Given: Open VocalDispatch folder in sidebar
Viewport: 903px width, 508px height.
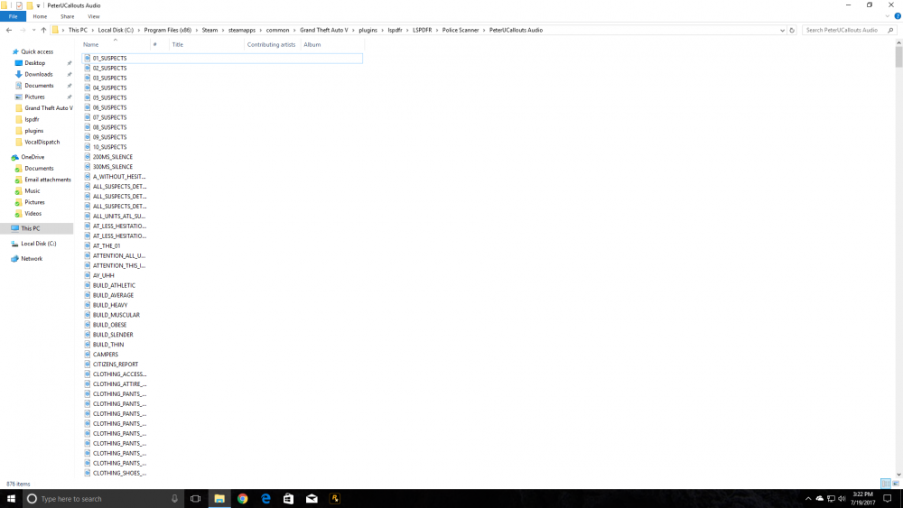Looking at the screenshot, I should (42, 142).
